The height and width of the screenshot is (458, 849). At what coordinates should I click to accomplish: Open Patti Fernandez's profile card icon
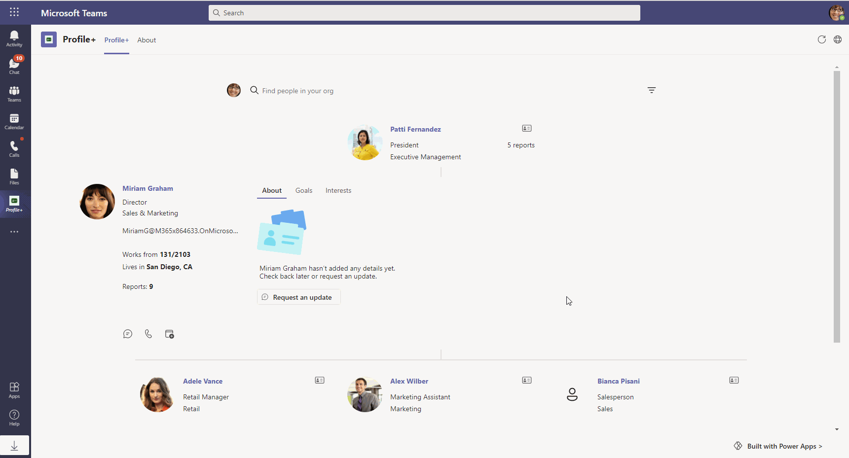coord(527,129)
